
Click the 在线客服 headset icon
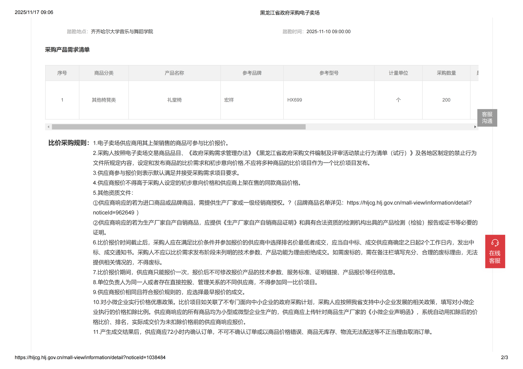pos(495,243)
